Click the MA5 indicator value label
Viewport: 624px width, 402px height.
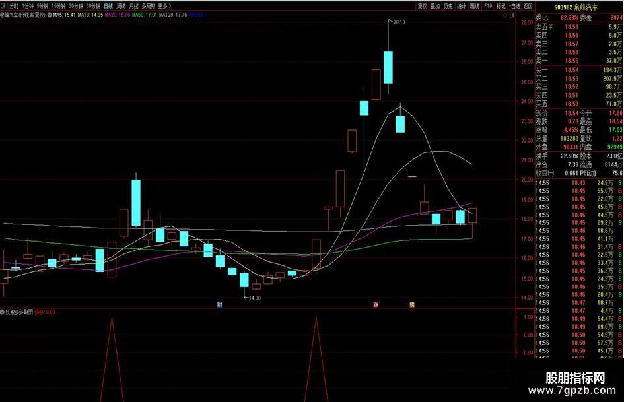click(65, 15)
